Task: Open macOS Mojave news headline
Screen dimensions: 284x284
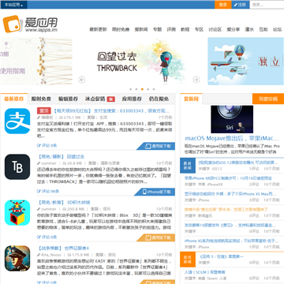Action: [232, 138]
